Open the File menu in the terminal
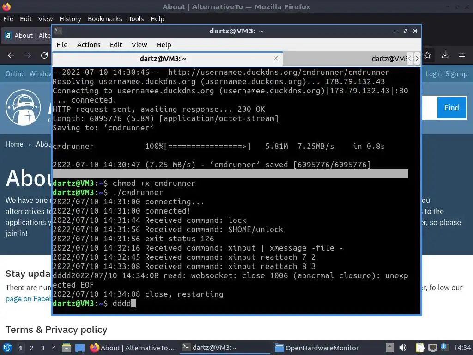This screenshot has width=473, height=355. point(62,45)
